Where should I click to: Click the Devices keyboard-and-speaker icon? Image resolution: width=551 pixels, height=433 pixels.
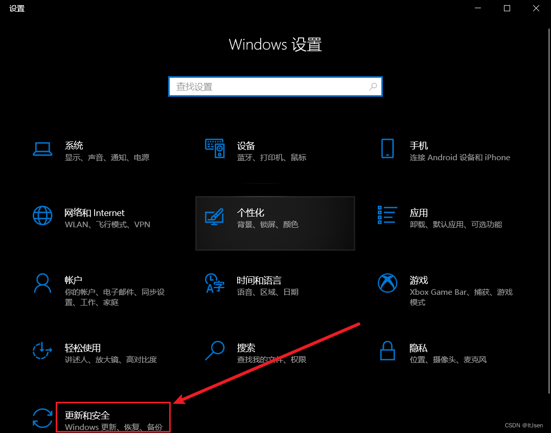click(x=215, y=148)
